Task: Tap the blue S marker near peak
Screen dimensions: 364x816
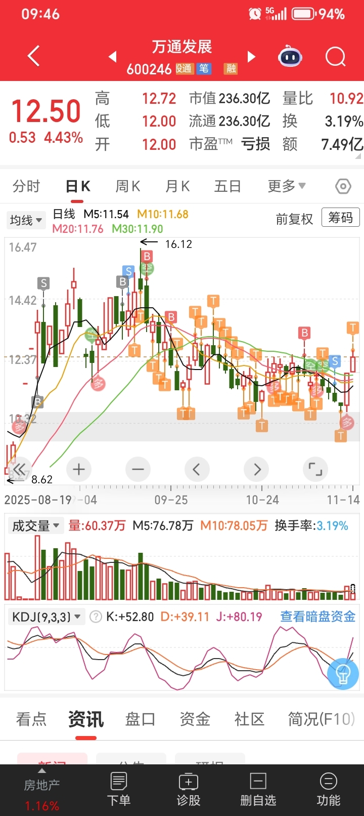Action: pyautogui.click(x=128, y=271)
